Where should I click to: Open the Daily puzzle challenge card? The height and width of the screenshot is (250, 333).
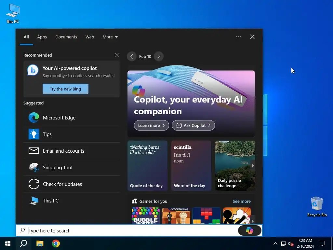pyautogui.click(x=235, y=165)
